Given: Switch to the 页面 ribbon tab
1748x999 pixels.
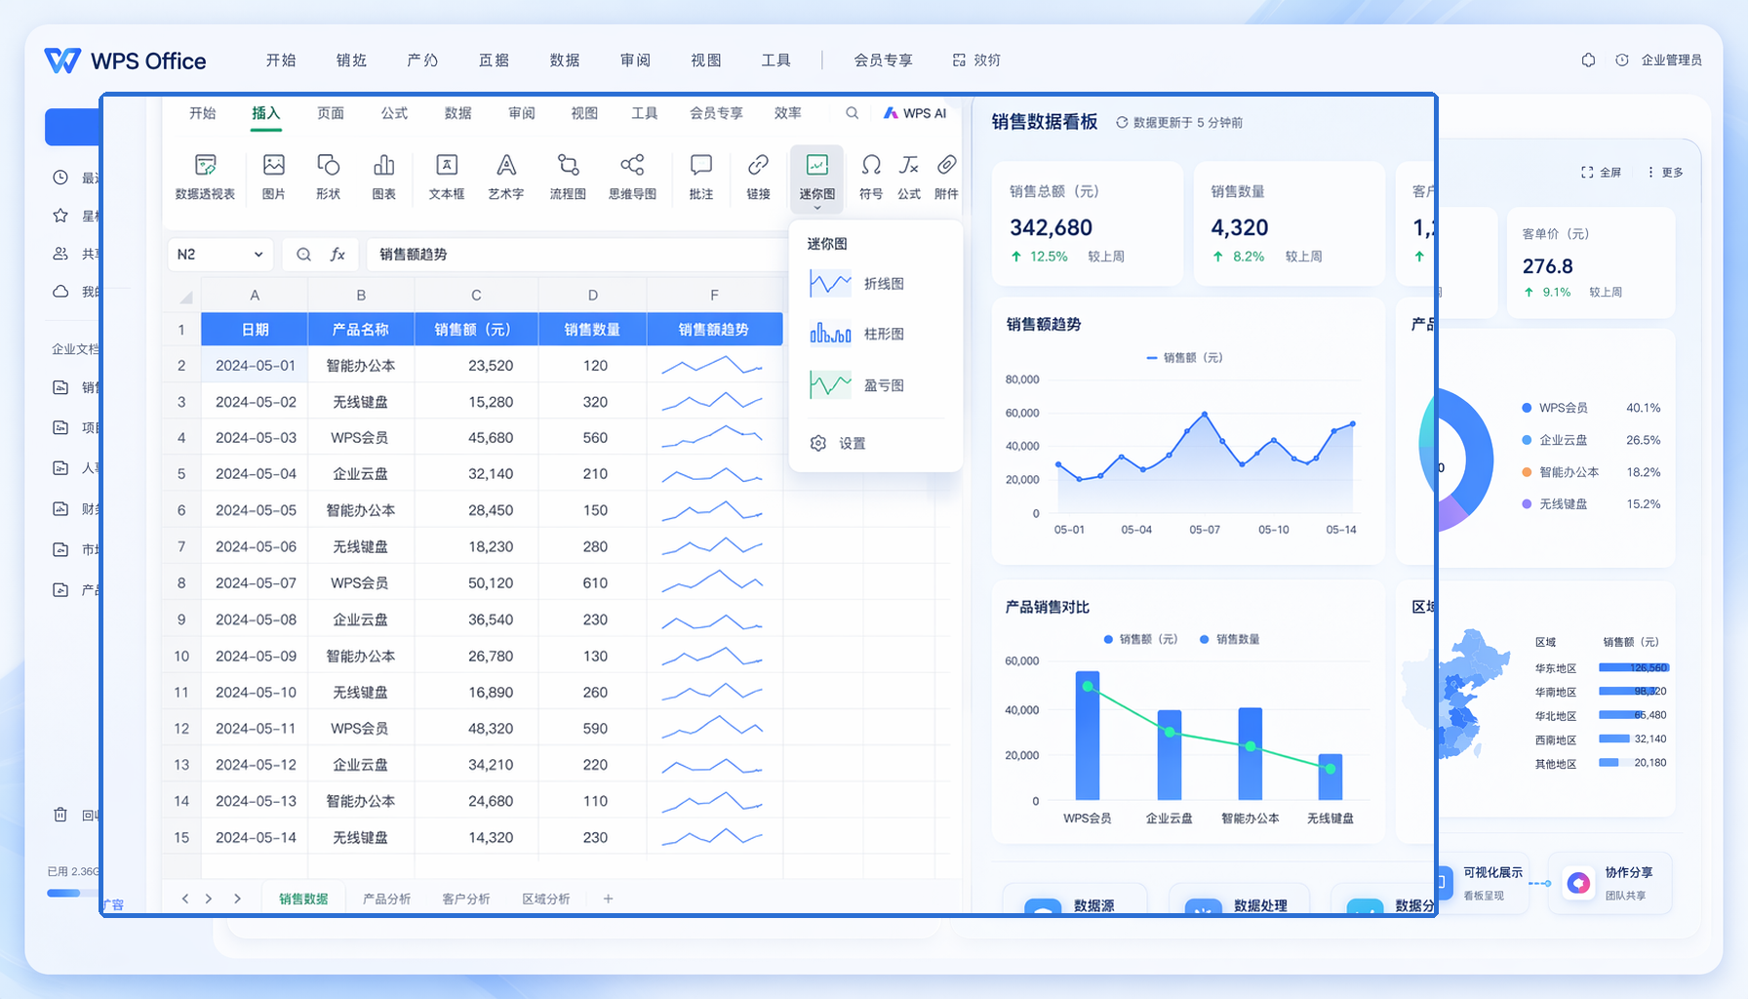Looking at the screenshot, I should [x=330, y=113].
